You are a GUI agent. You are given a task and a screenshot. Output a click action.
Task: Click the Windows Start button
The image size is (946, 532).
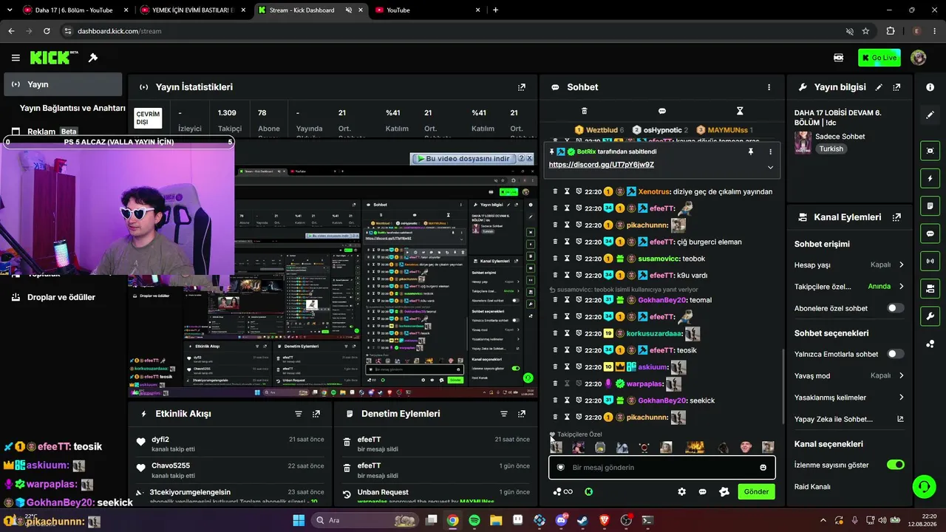[x=299, y=520]
